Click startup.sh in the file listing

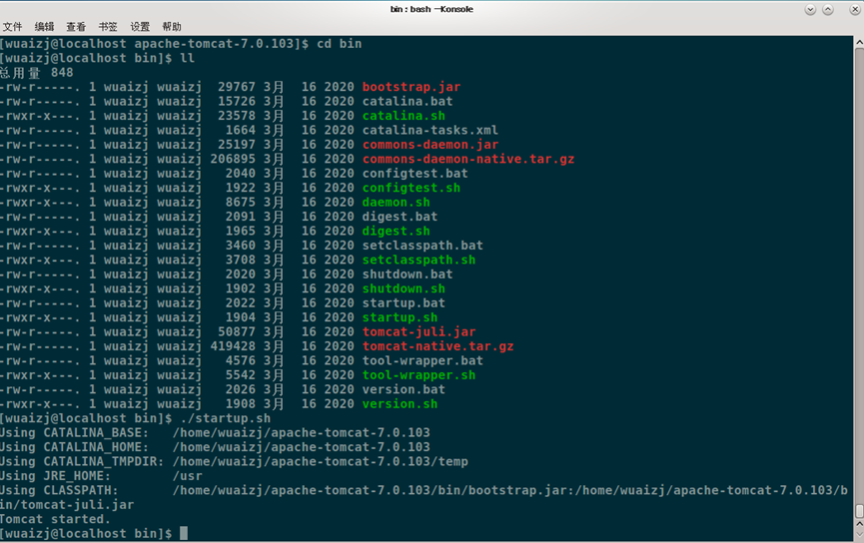click(400, 317)
